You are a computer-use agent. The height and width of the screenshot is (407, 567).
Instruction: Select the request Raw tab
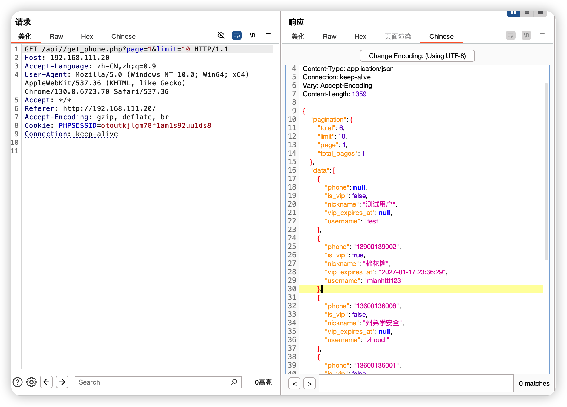click(56, 37)
